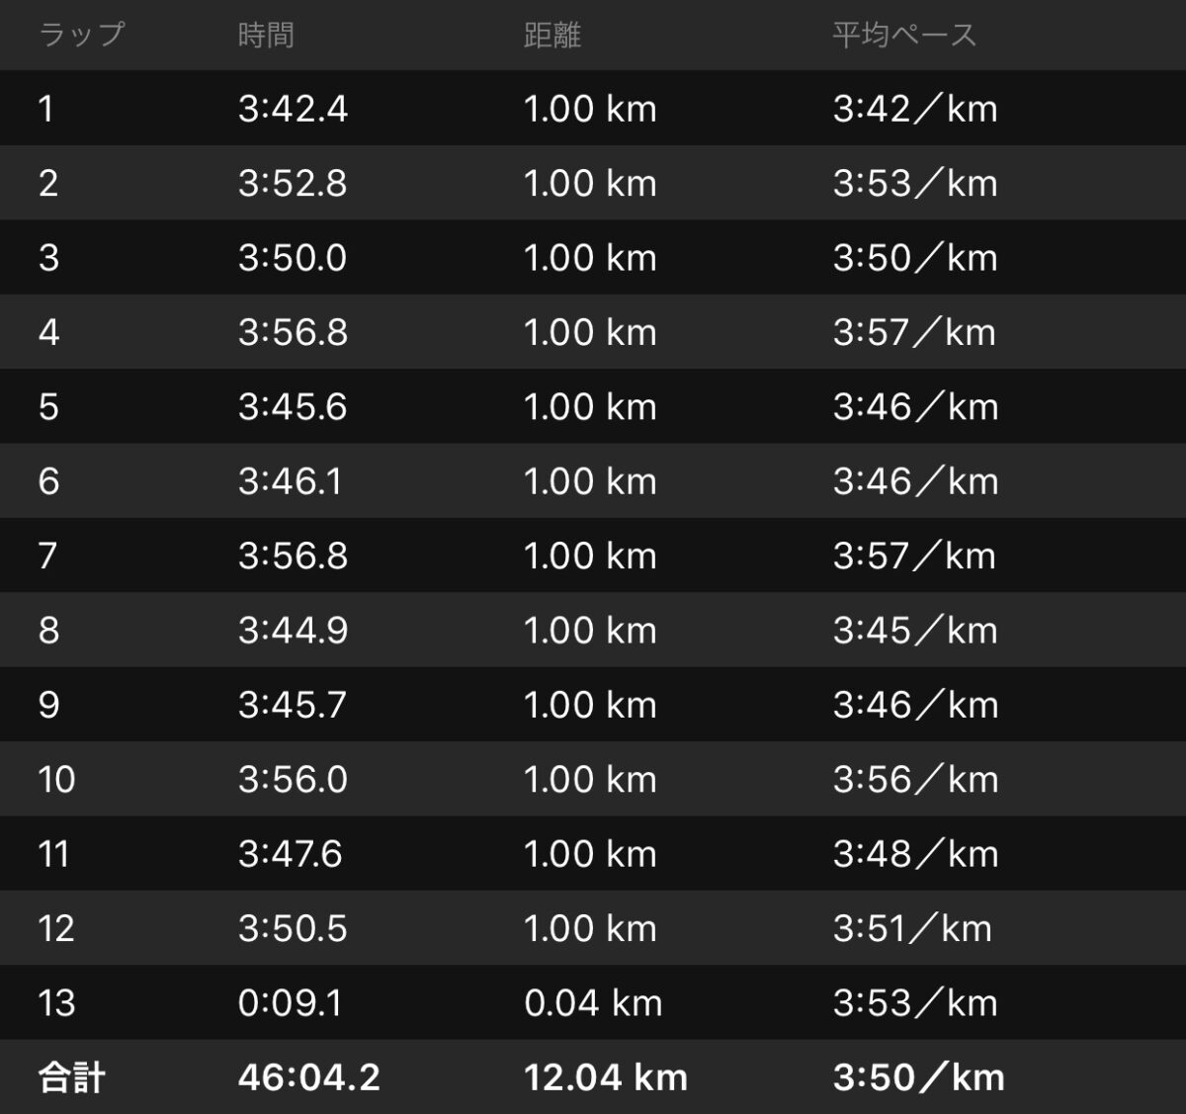Click lap 9 time 3:45.7
The image size is (1186, 1114).
tap(293, 705)
